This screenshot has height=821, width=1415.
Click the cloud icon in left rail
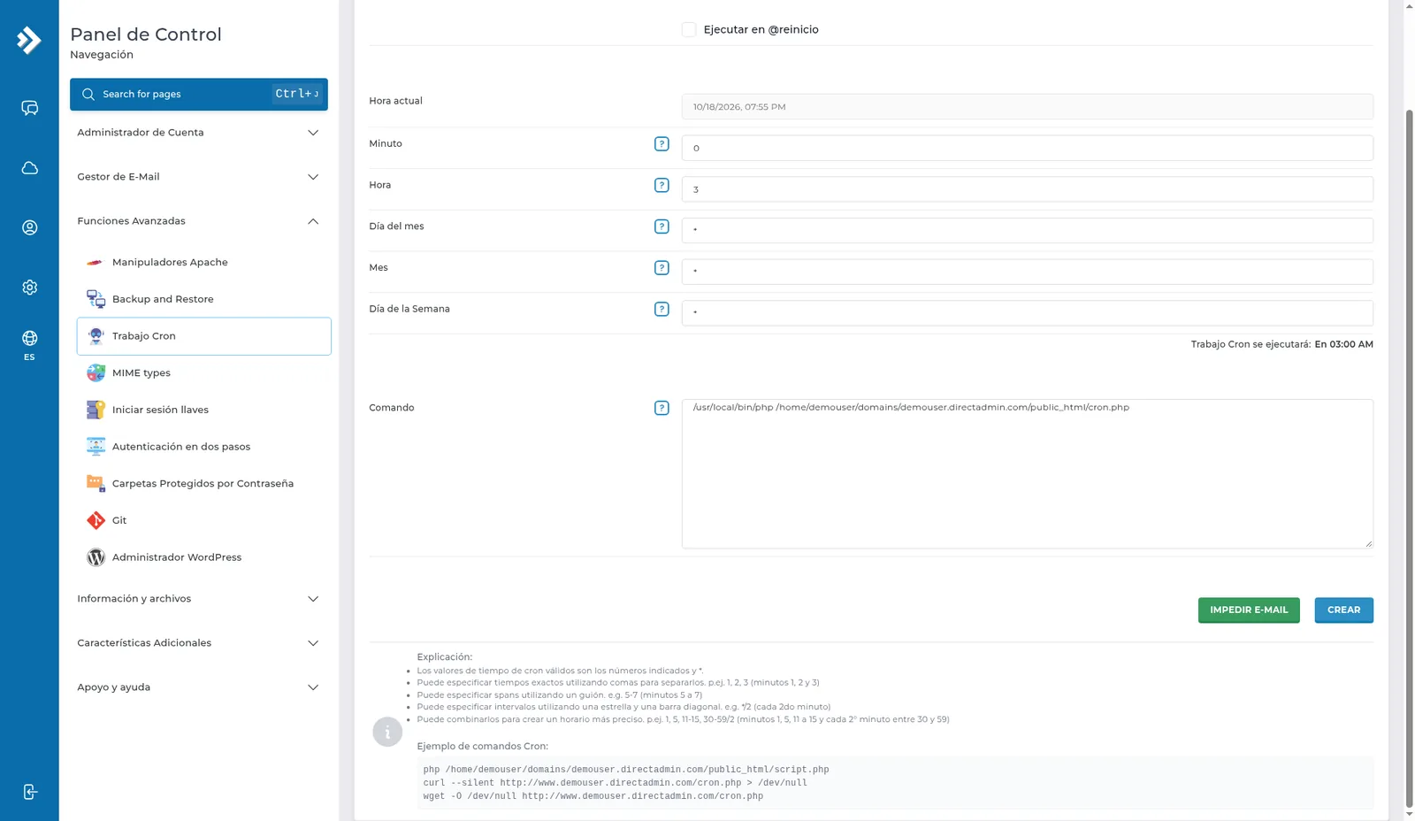pos(29,168)
